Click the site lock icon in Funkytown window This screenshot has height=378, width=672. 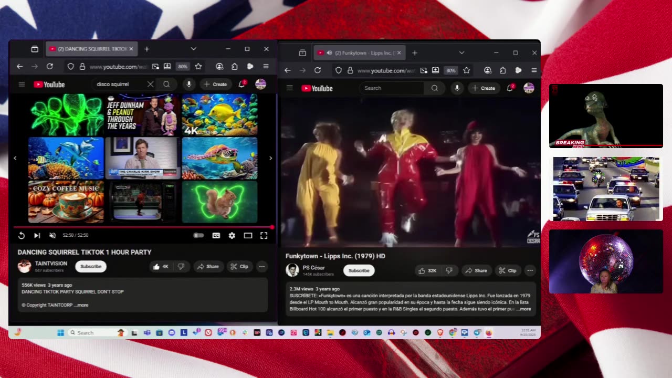pos(350,70)
